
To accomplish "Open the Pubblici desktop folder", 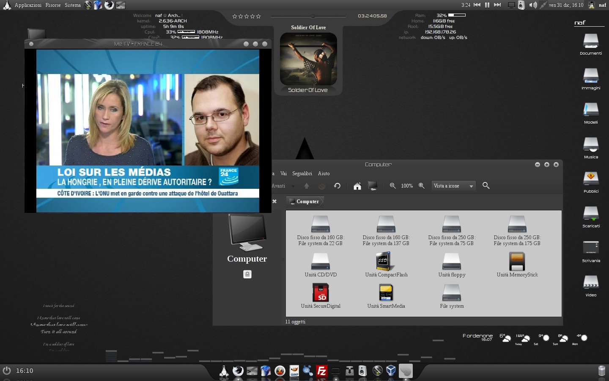I will tap(591, 182).
